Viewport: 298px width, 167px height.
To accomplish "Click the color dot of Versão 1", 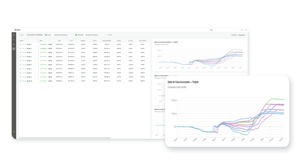I will (x=23, y=45).
